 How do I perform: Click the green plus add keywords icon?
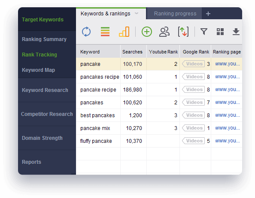tap(147, 32)
